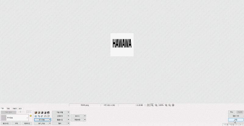Image resolution: width=244 pixels, height=126 pixels.
Task: Zoom in with the plus magnifier
Action: 166,105
